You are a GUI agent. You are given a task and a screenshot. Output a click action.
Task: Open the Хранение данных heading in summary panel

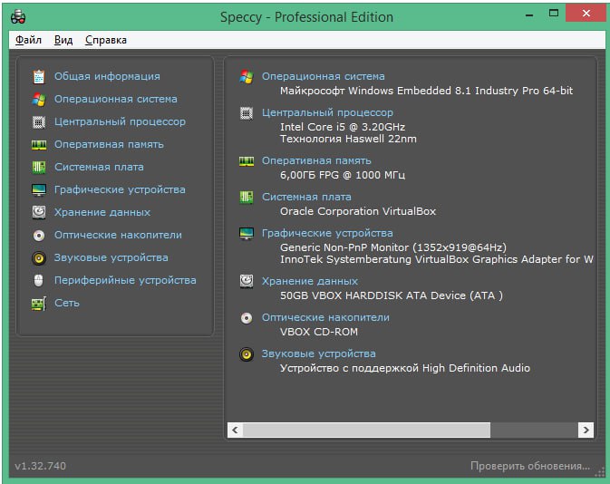(310, 281)
